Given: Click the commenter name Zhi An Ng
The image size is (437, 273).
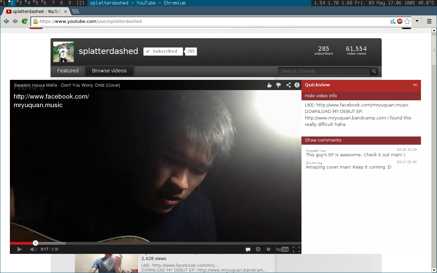Looking at the screenshot, I should [314, 163].
